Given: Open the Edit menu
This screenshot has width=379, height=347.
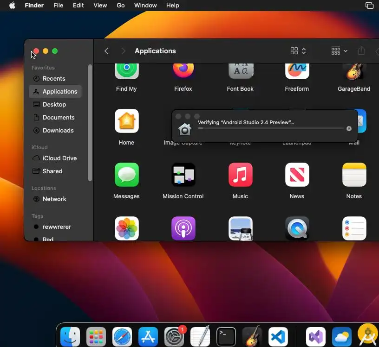Looking at the screenshot, I should click(78, 5).
